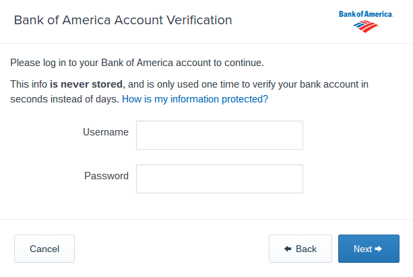Click the 'This info' sentence start
The height and width of the screenshot is (277, 413).
(x=29, y=84)
